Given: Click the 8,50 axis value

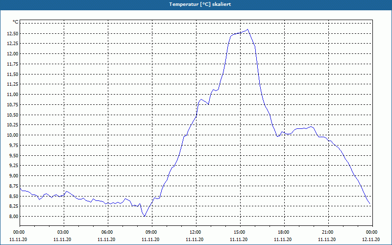Looking at the screenshot, I should click(x=13, y=196).
